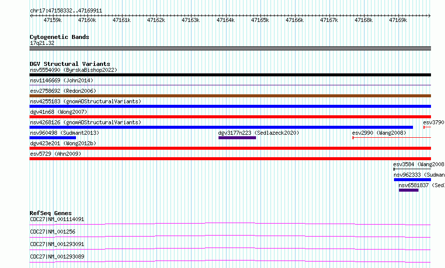
Task: Click the gray 17q21.32 cytogenetic band
Action: tap(230, 48)
